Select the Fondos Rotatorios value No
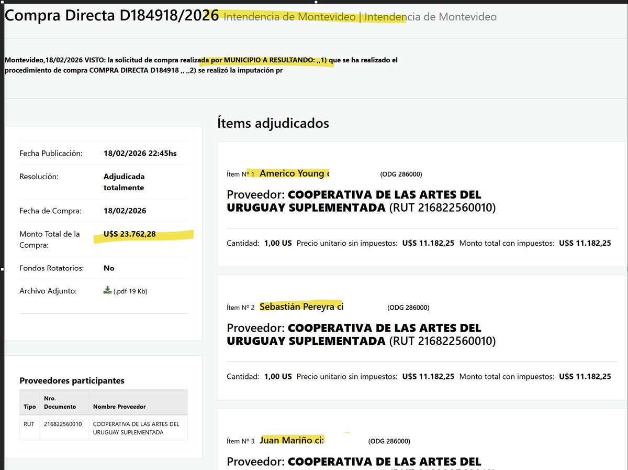Screen dimensions: 628x470 (x=109, y=268)
